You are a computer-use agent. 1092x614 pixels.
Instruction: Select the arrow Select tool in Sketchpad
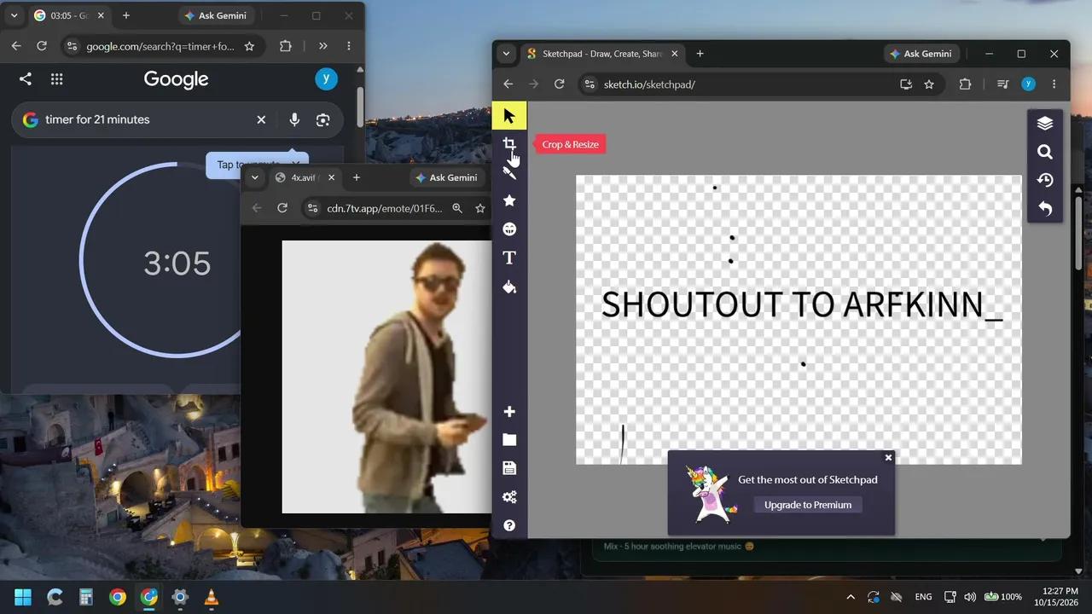pyautogui.click(x=509, y=116)
